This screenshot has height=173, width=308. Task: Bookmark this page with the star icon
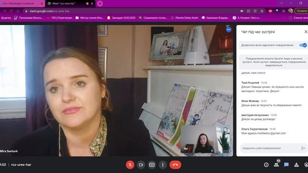tap(262, 11)
